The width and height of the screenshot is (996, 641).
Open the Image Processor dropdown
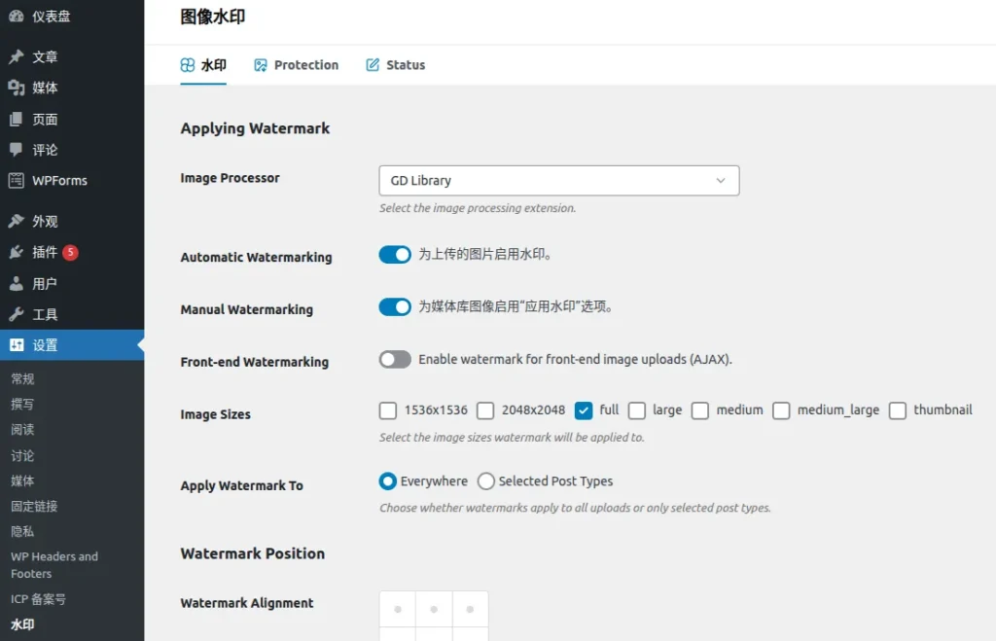(x=559, y=180)
